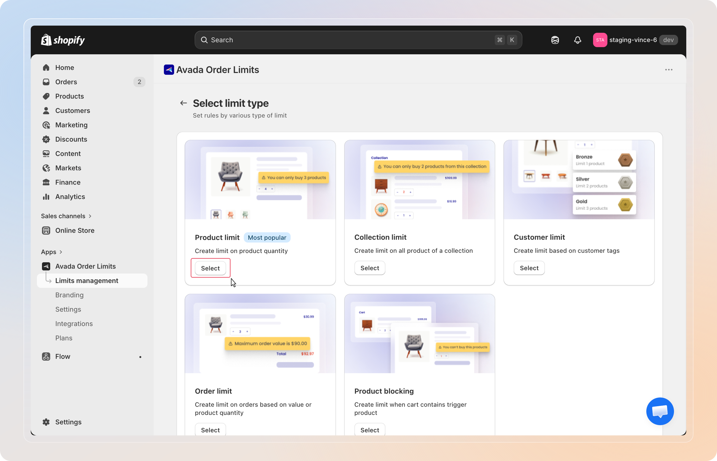
Task: Click the Online Store storefront icon
Action: (46, 230)
